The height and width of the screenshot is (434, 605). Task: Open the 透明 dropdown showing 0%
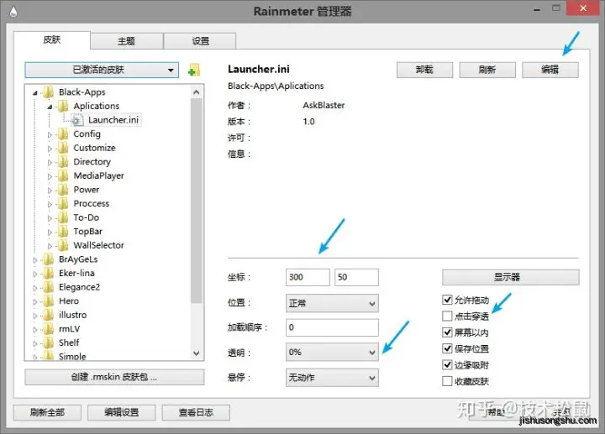point(332,353)
